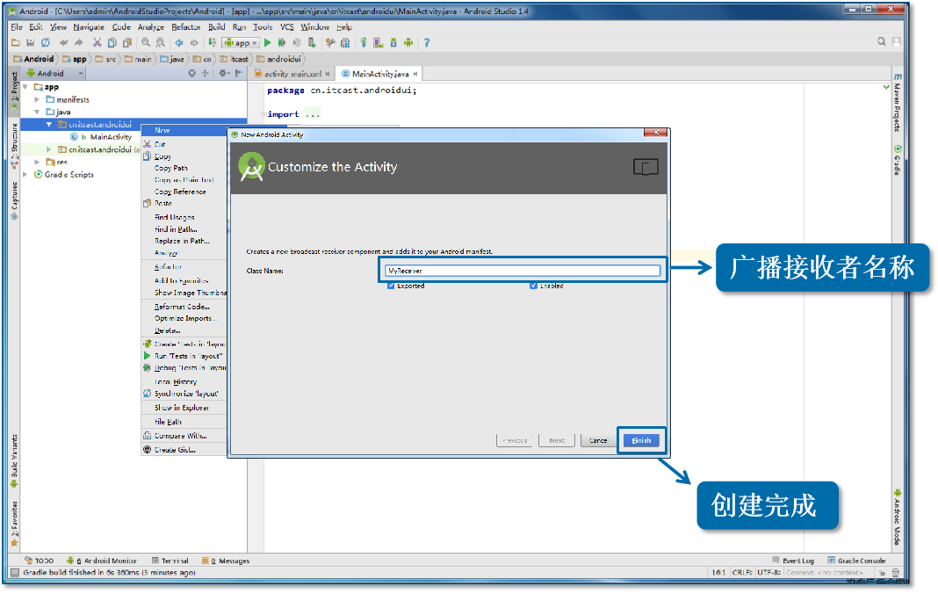Close the activity_main.xml tab
The image size is (938, 594).
[x=328, y=74]
